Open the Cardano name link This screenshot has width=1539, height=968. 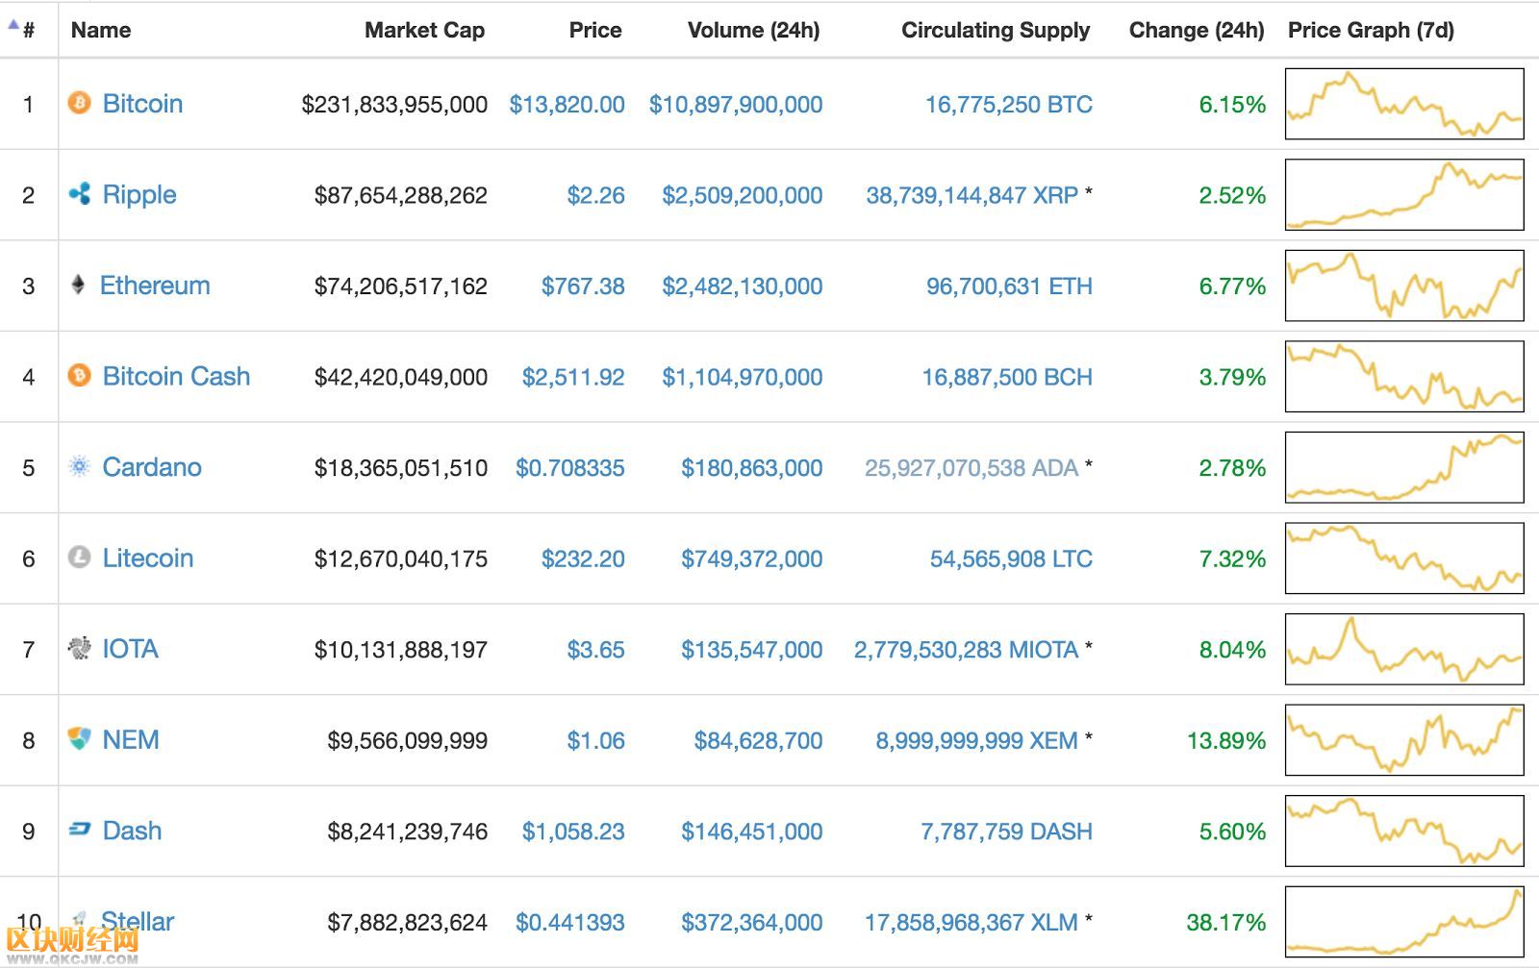pyautogui.click(x=152, y=467)
